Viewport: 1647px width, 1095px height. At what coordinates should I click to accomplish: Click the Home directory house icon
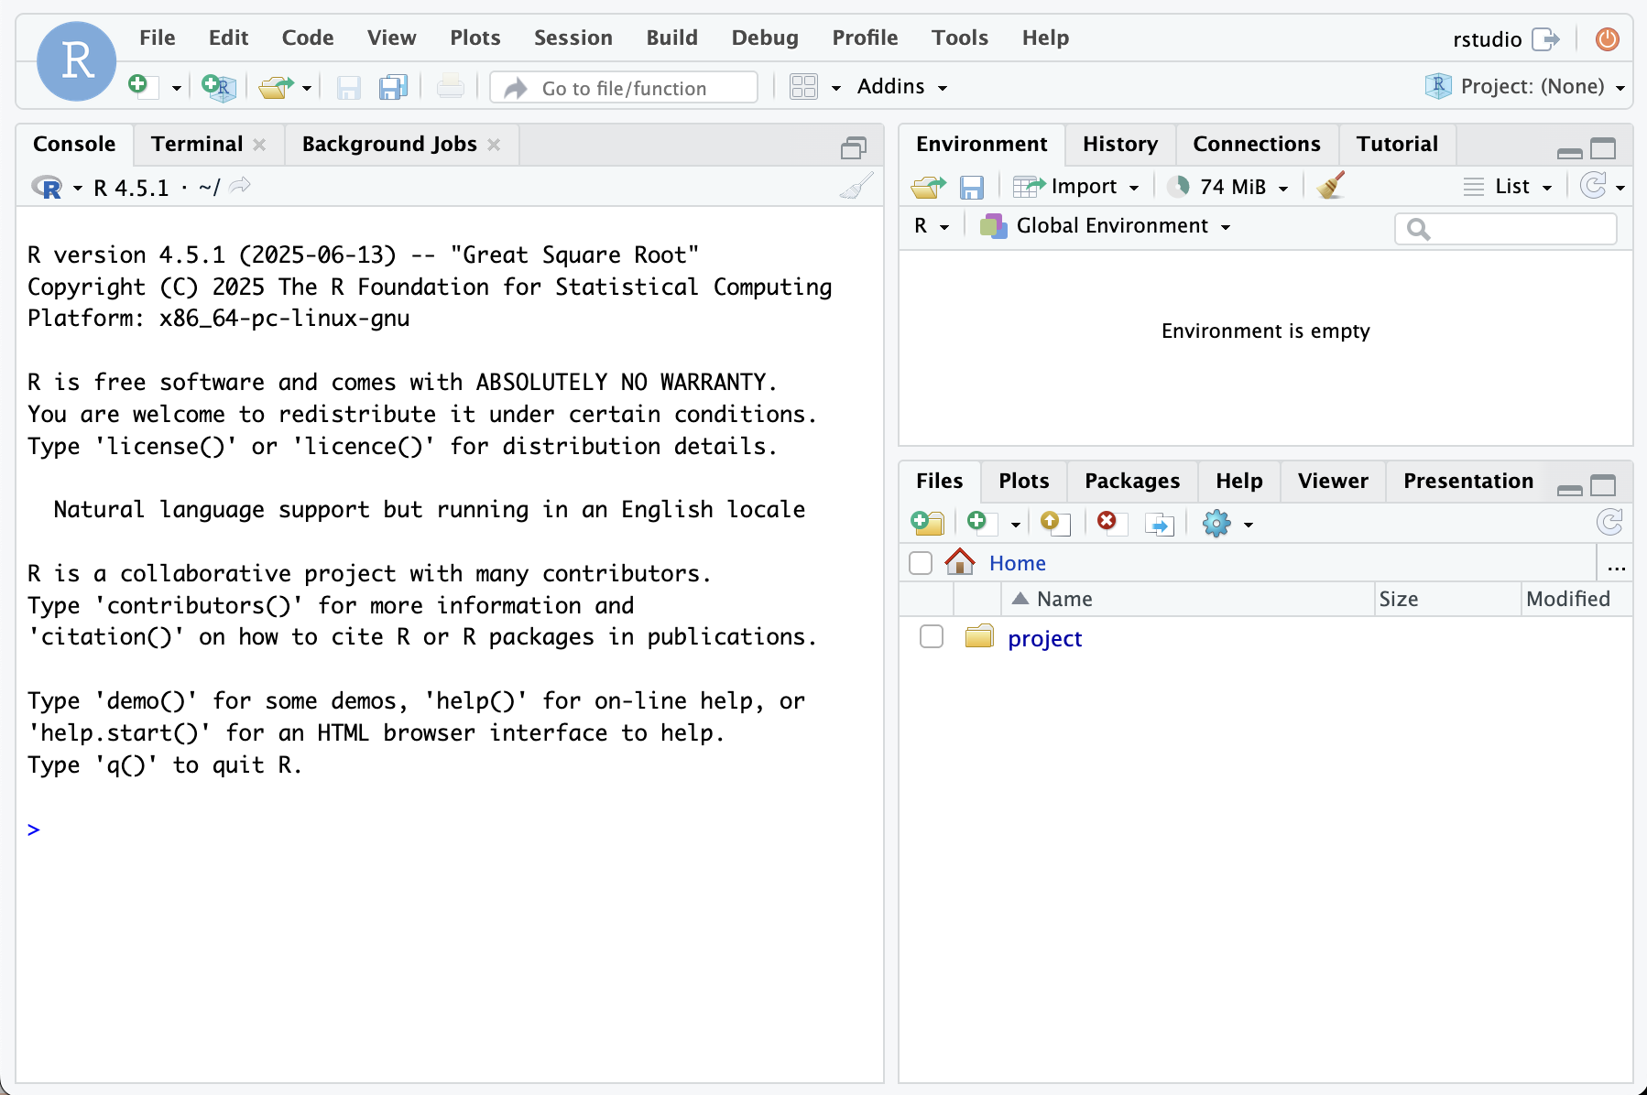point(959,561)
